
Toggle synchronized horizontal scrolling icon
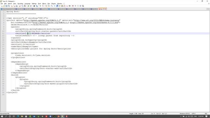tap(49, 6)
